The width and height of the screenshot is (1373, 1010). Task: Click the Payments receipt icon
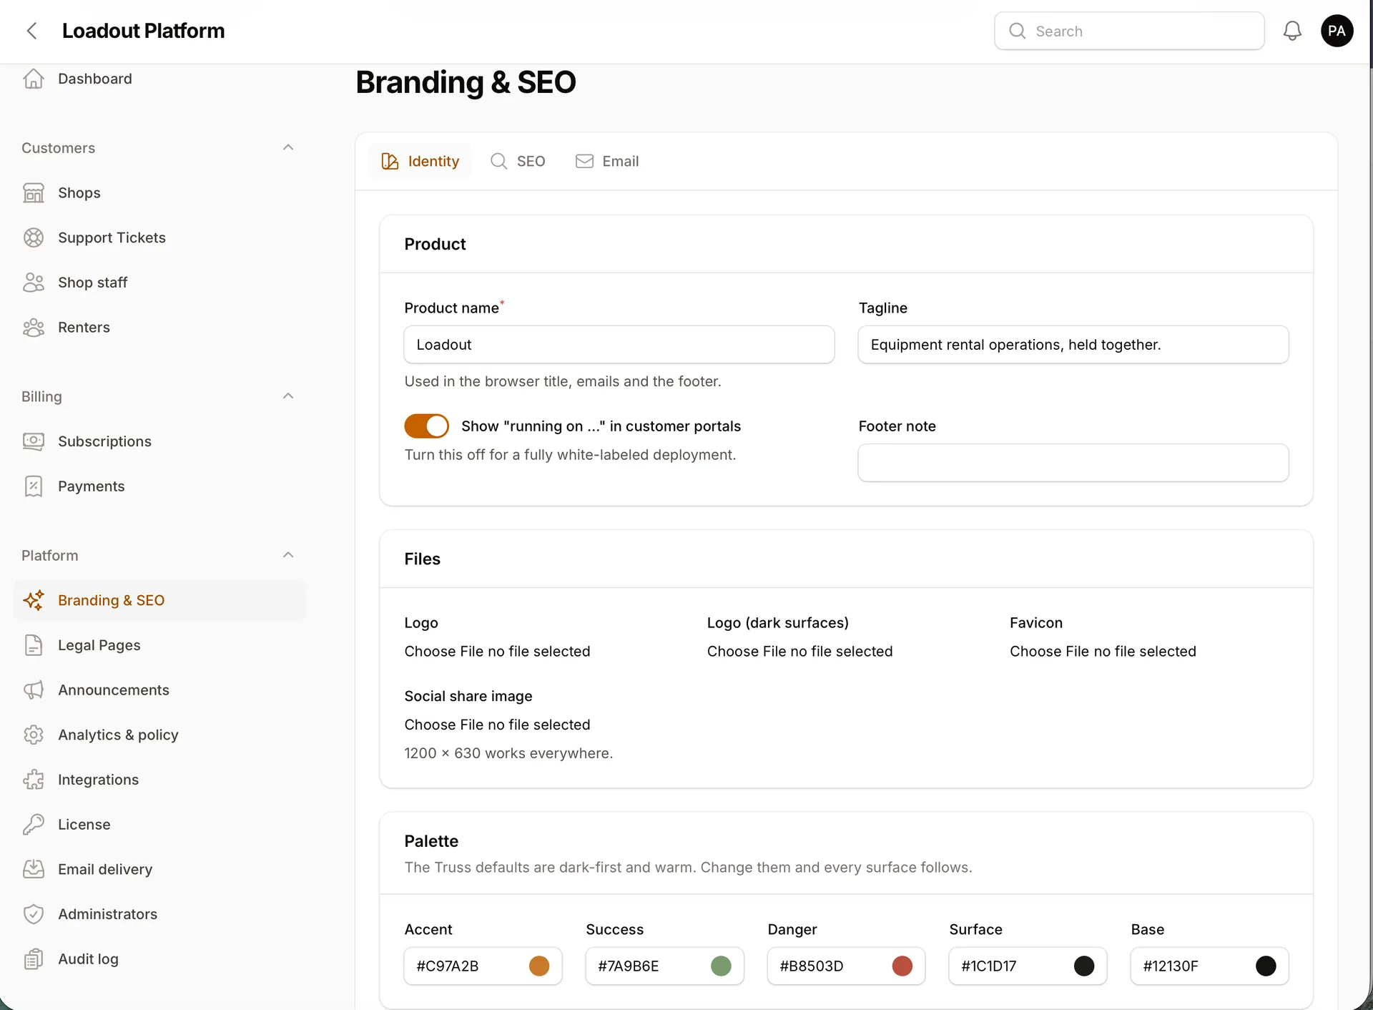[x=34, y=486]
